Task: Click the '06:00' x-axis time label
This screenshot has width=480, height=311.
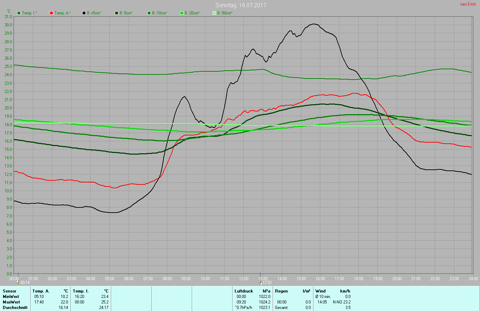Action: pos(129,279)
